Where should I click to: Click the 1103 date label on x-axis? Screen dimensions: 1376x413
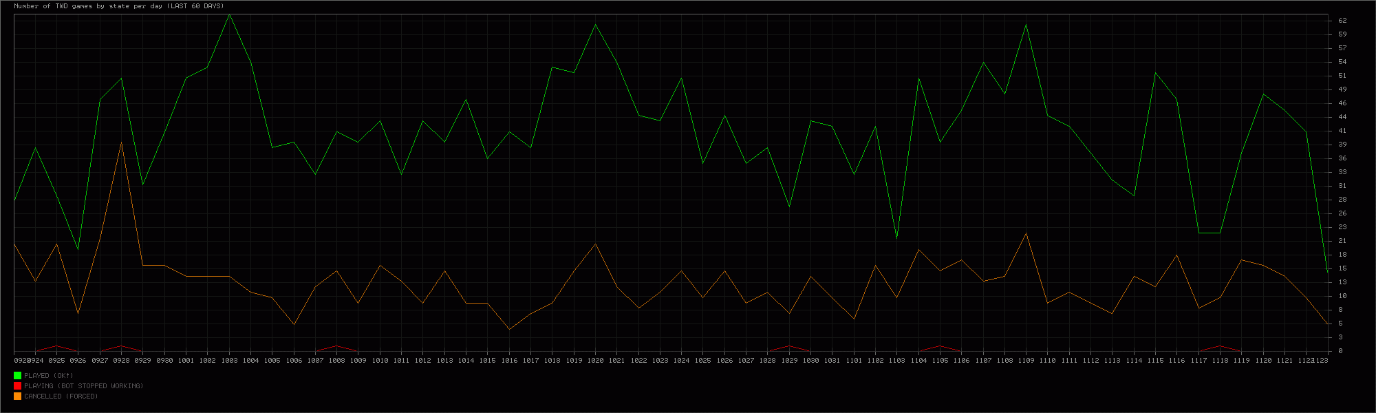tap(896, 361)
